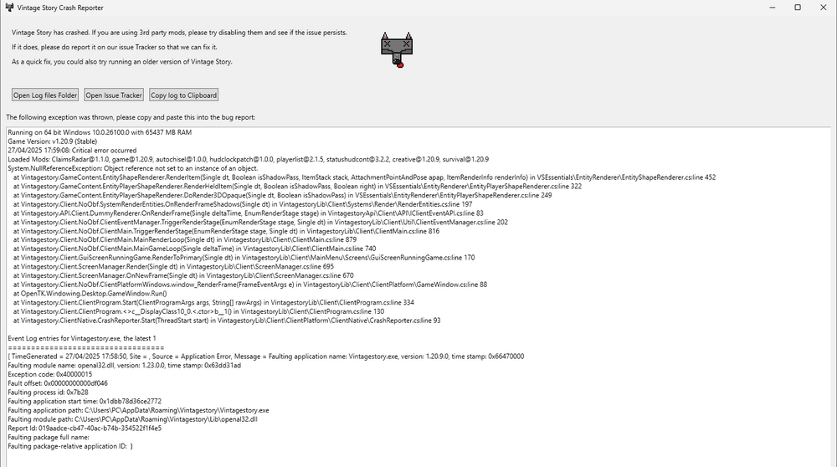
Task: Click the Faulting process id line
Action: click(x=48, y=393)
